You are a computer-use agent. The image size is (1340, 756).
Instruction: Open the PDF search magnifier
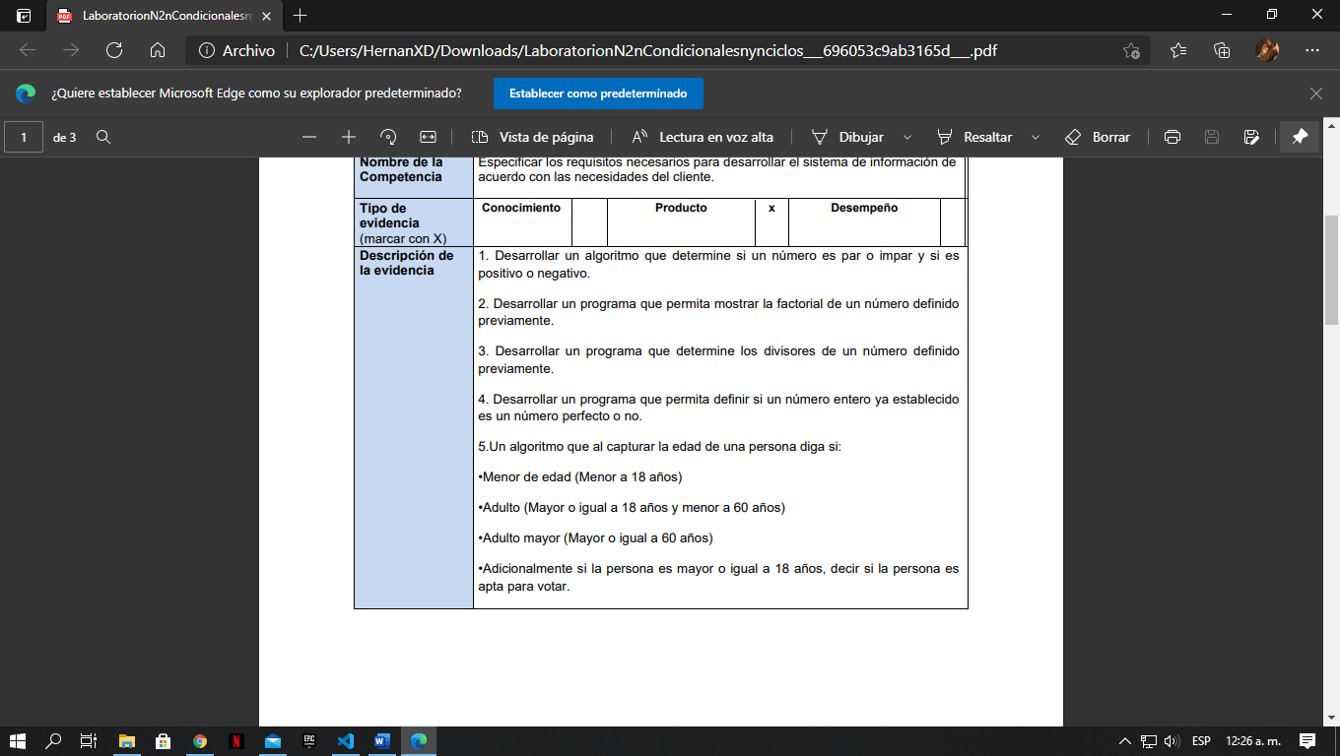coord(103,137)
